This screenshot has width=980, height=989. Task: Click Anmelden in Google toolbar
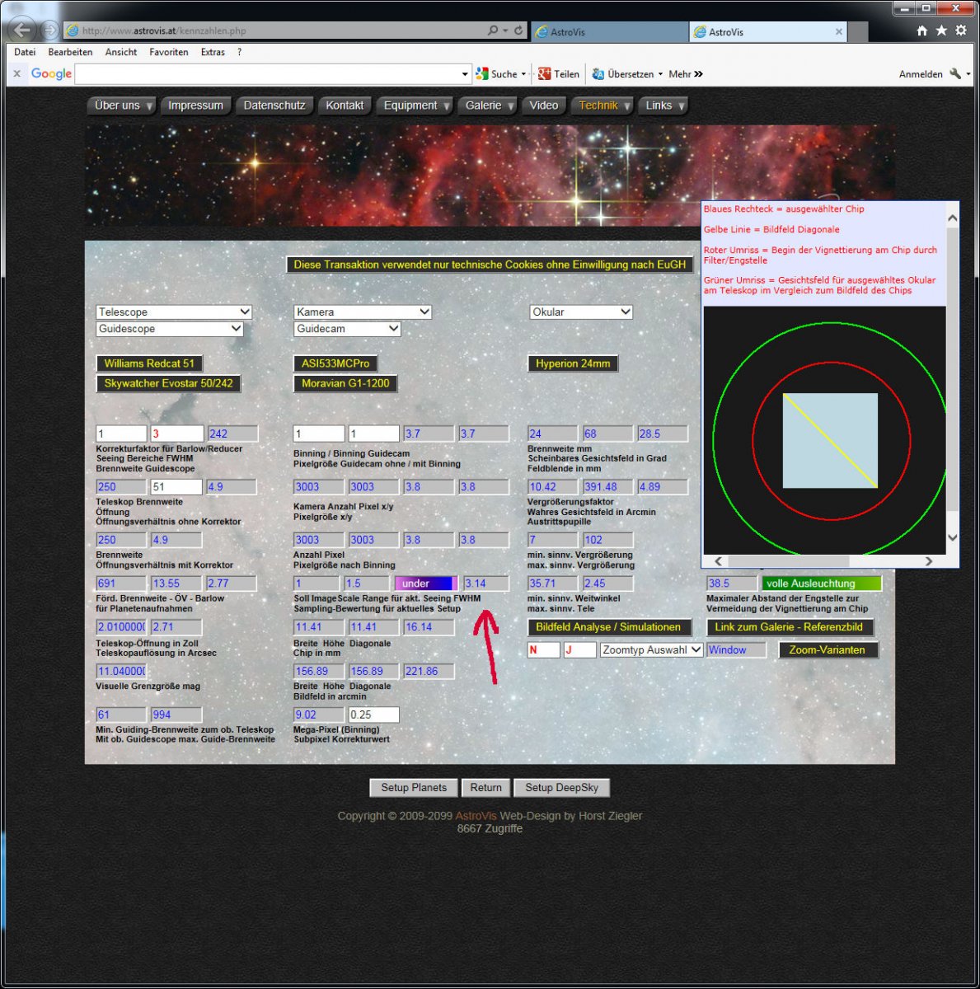click(x=921, y=74)
